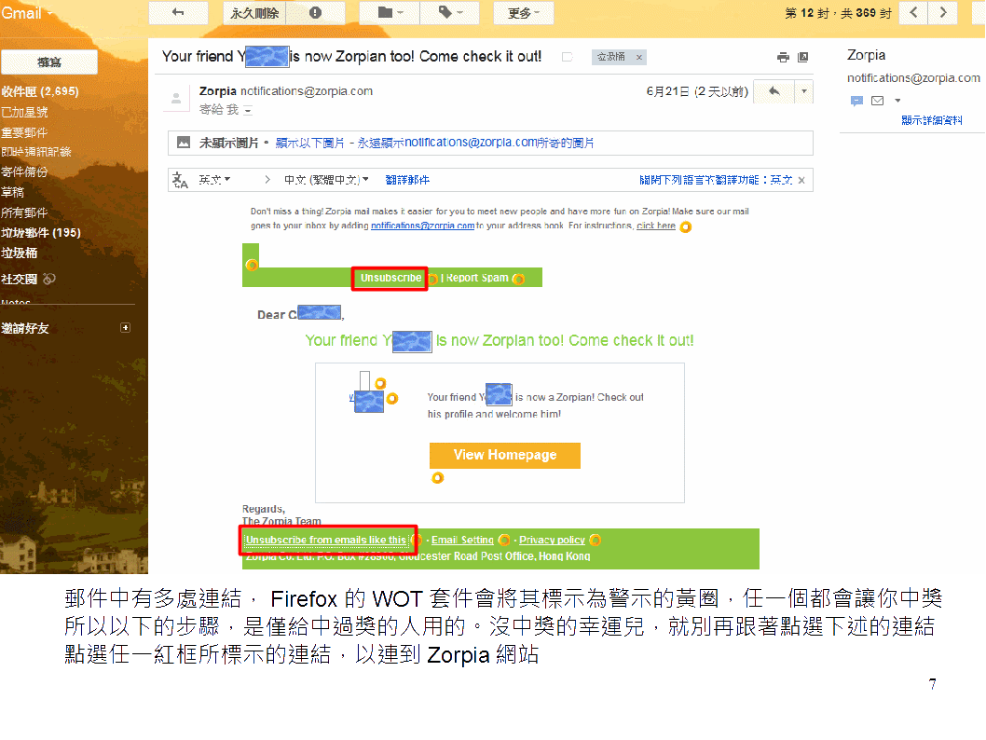Click the 撰寫 compose button
Screen dimensions: 986x740
click(x=49, y=62)
